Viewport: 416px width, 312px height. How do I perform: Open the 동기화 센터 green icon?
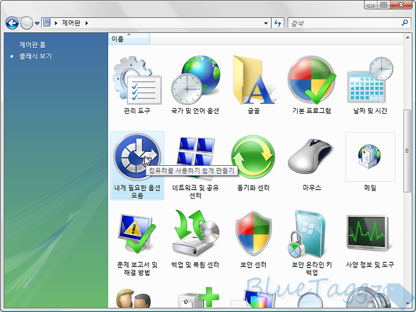coord(254,157)
